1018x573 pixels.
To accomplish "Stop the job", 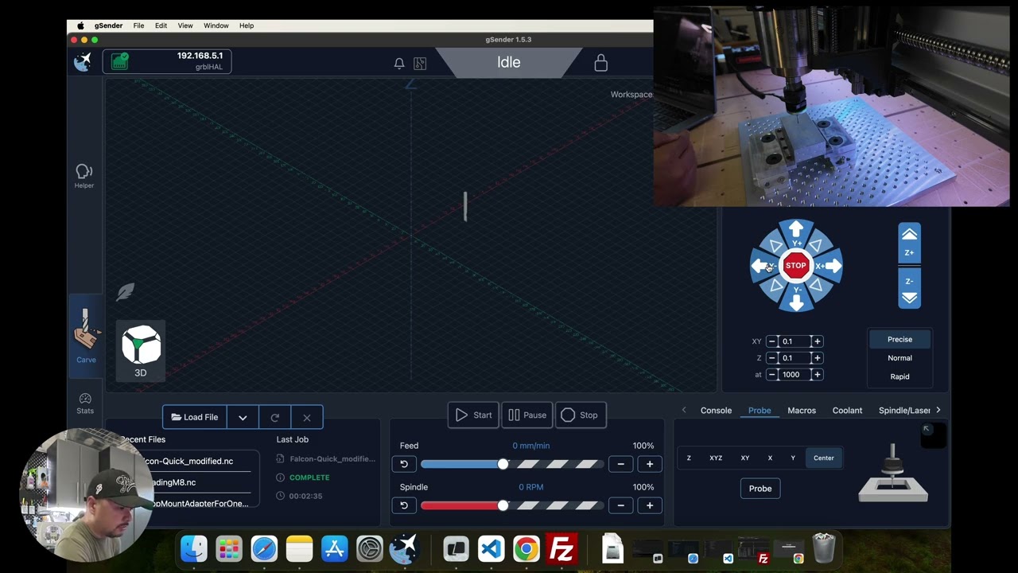I will [581, 415].
